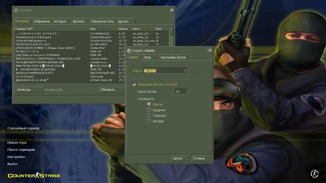Close the Серверы browser window
This screenshot has height=183, width=326.
[172, 10]
